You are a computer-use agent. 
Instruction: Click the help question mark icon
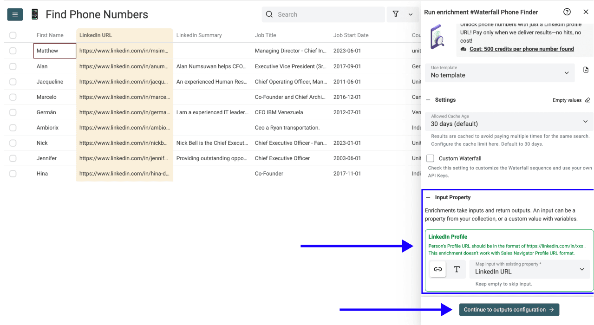567,12
